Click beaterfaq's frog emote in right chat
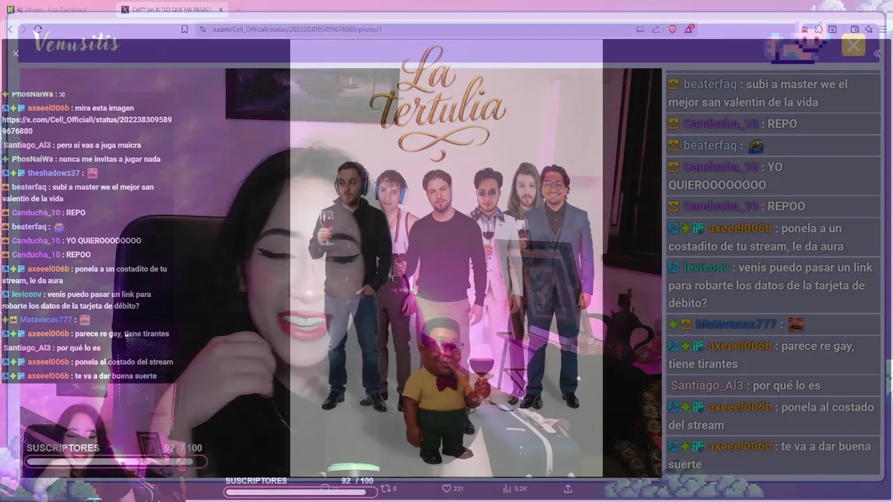This screenshot has height=502, width=893. pos(756,146)
